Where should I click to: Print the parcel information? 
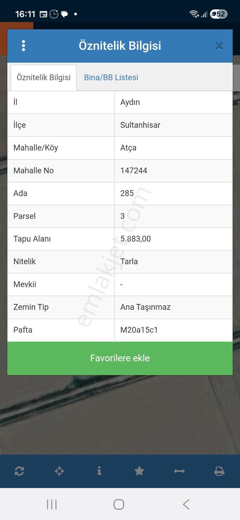[219, 471]
